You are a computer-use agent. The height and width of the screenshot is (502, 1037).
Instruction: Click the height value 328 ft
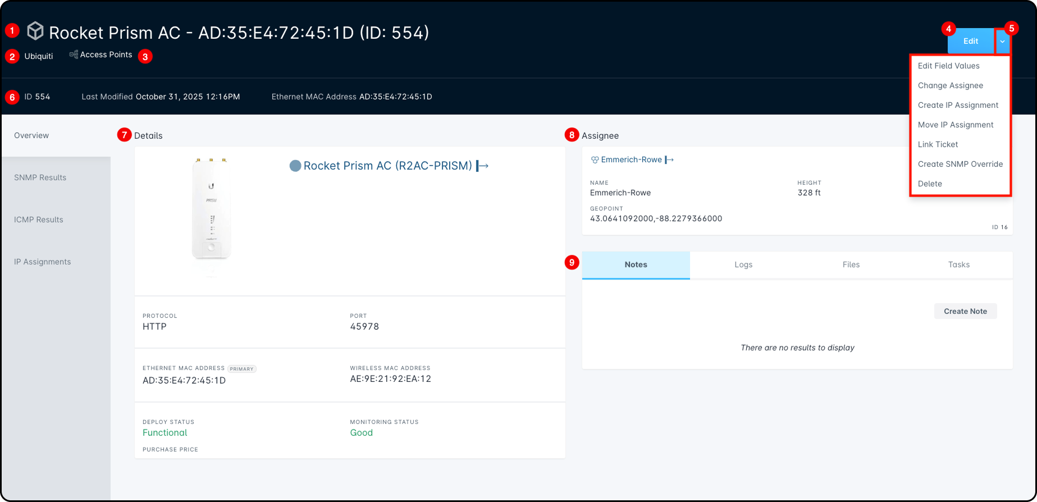809,193
